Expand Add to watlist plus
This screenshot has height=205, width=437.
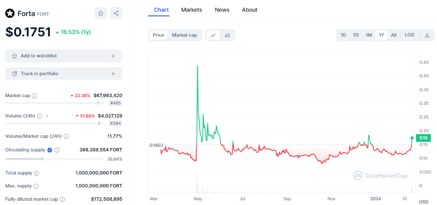point(113,56)
